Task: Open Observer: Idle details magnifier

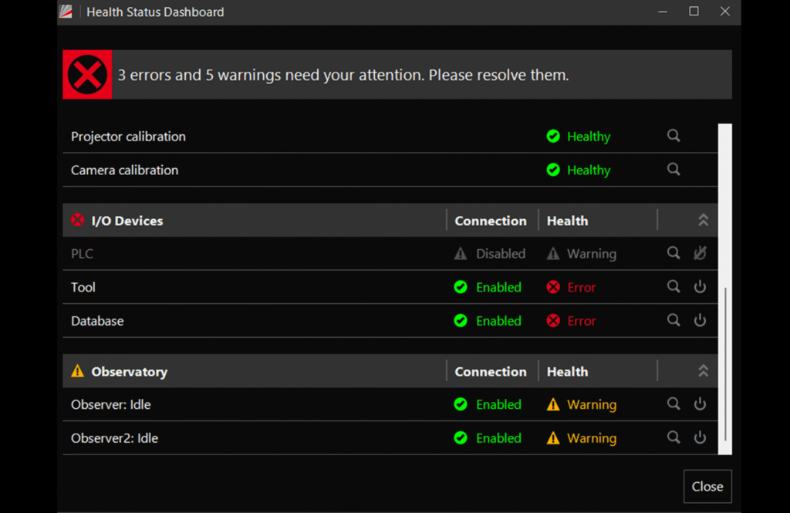Action: click(674, 404)
